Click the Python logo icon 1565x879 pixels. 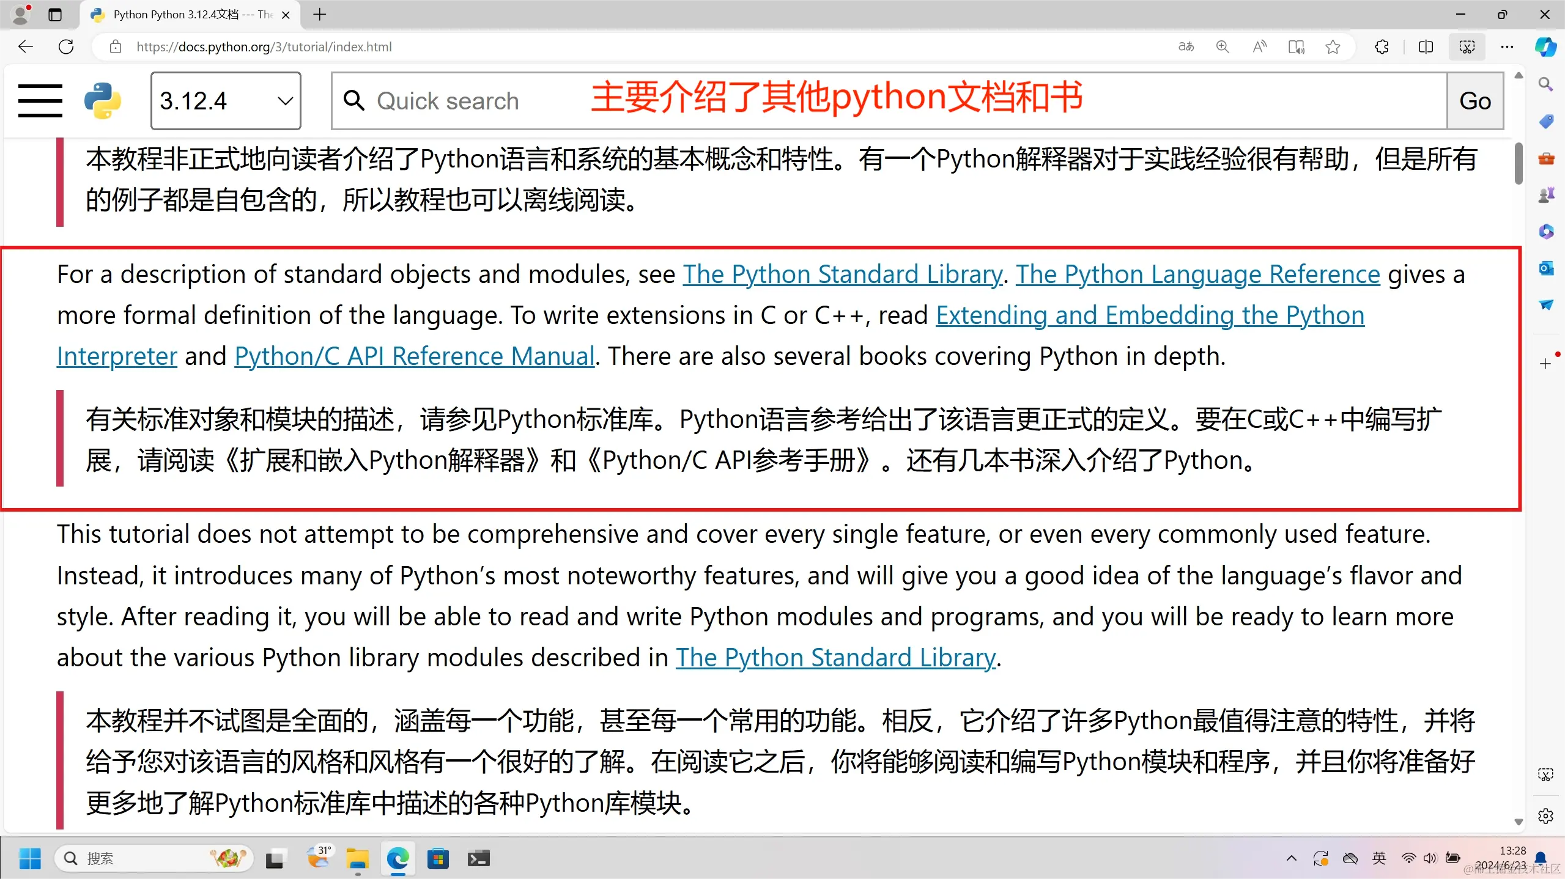tap(103, 101)
